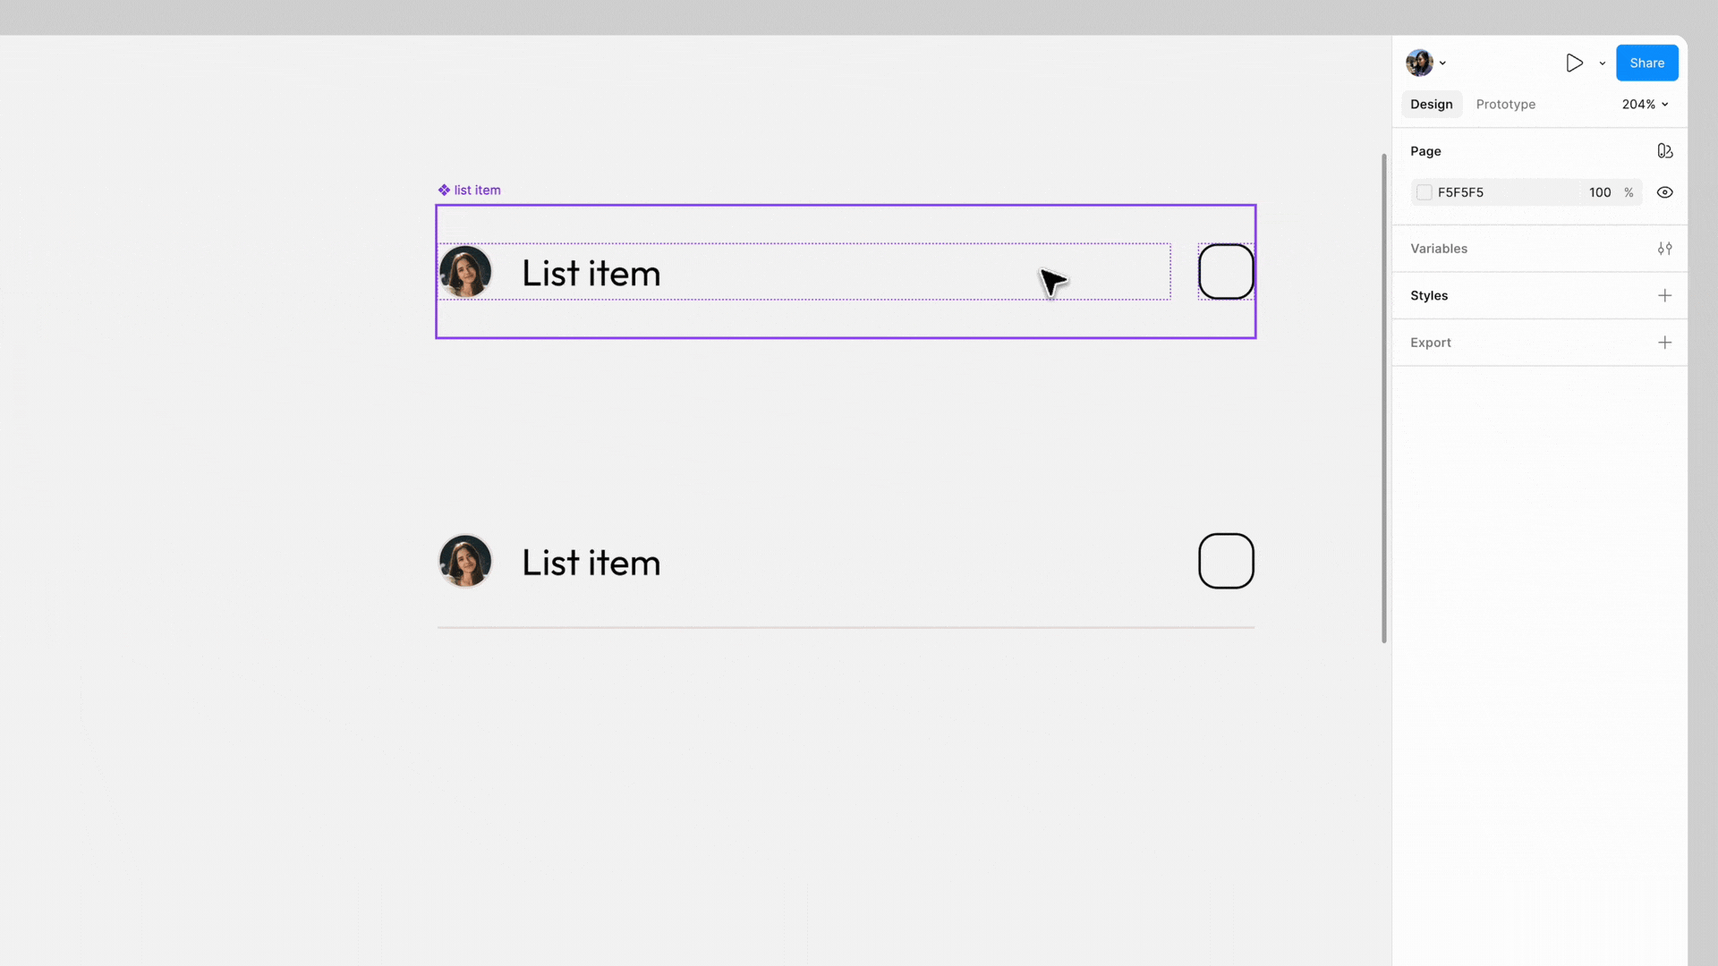Click the blue Share button

[x=1646, y=63]
